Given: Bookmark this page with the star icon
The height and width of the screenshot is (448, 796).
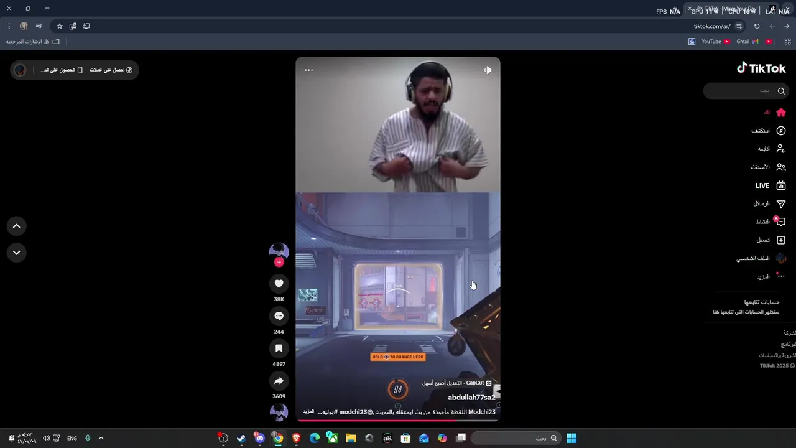Looking at the screenshot, I should [x=60, y=26].
